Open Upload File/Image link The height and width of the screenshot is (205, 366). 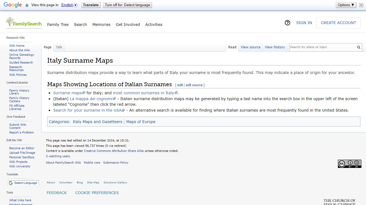22,153
